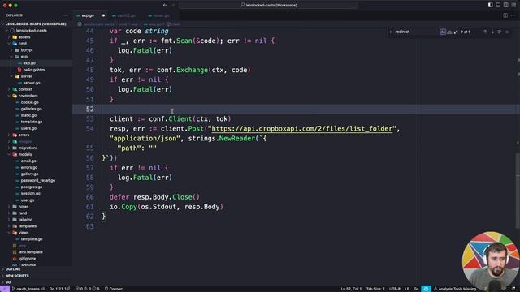
Task: Click Connect in the status bar
Action: pyautogui.click(x=114, y=289)
